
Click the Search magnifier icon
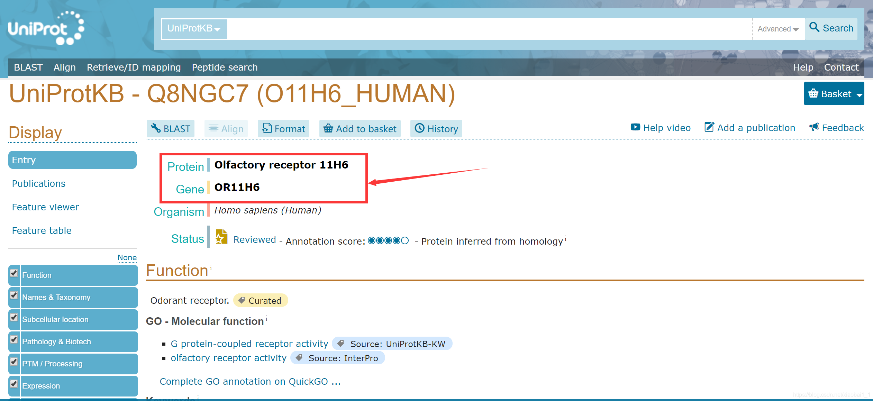click(814, 28)
